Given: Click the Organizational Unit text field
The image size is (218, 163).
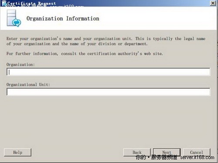Looking at the screenshot, I should pyautogui.click(x=108, y=92).
